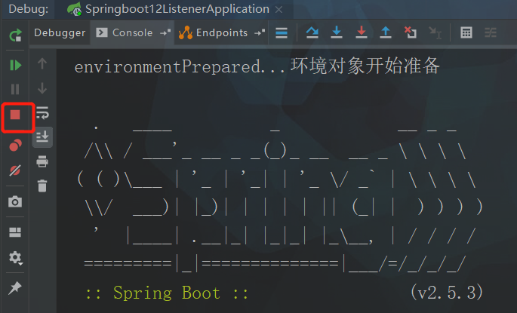Open debugger settings gear

[15, 258]
